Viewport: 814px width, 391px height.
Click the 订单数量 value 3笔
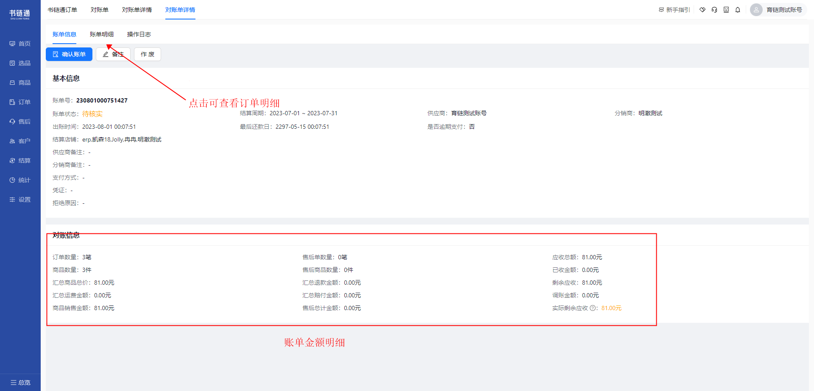point(87,257)
